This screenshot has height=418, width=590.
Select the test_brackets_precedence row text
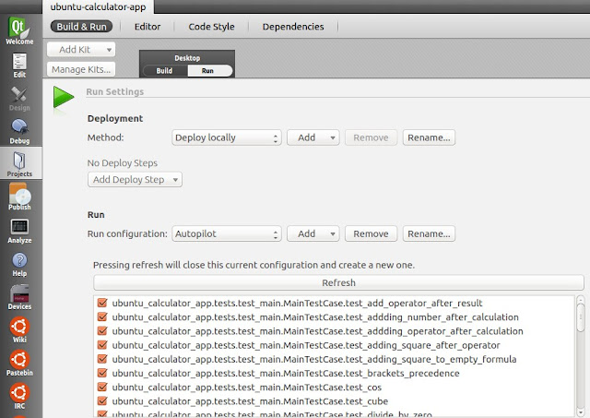286,373
